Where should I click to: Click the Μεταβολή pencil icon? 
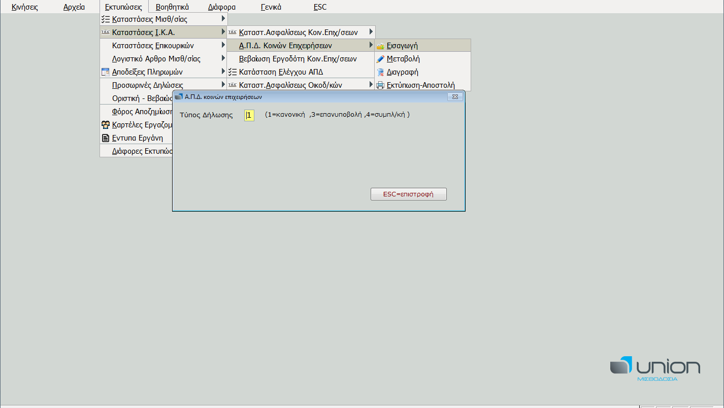point(380,59)
